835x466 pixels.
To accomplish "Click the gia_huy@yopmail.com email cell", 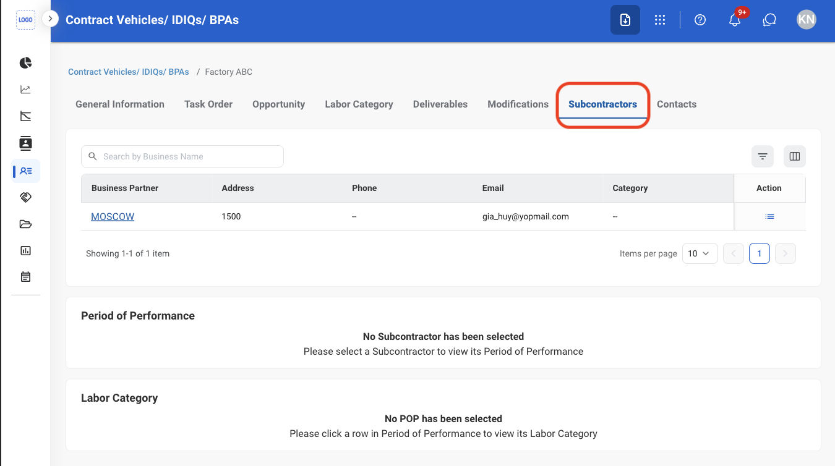I will (x=526, y=216).
